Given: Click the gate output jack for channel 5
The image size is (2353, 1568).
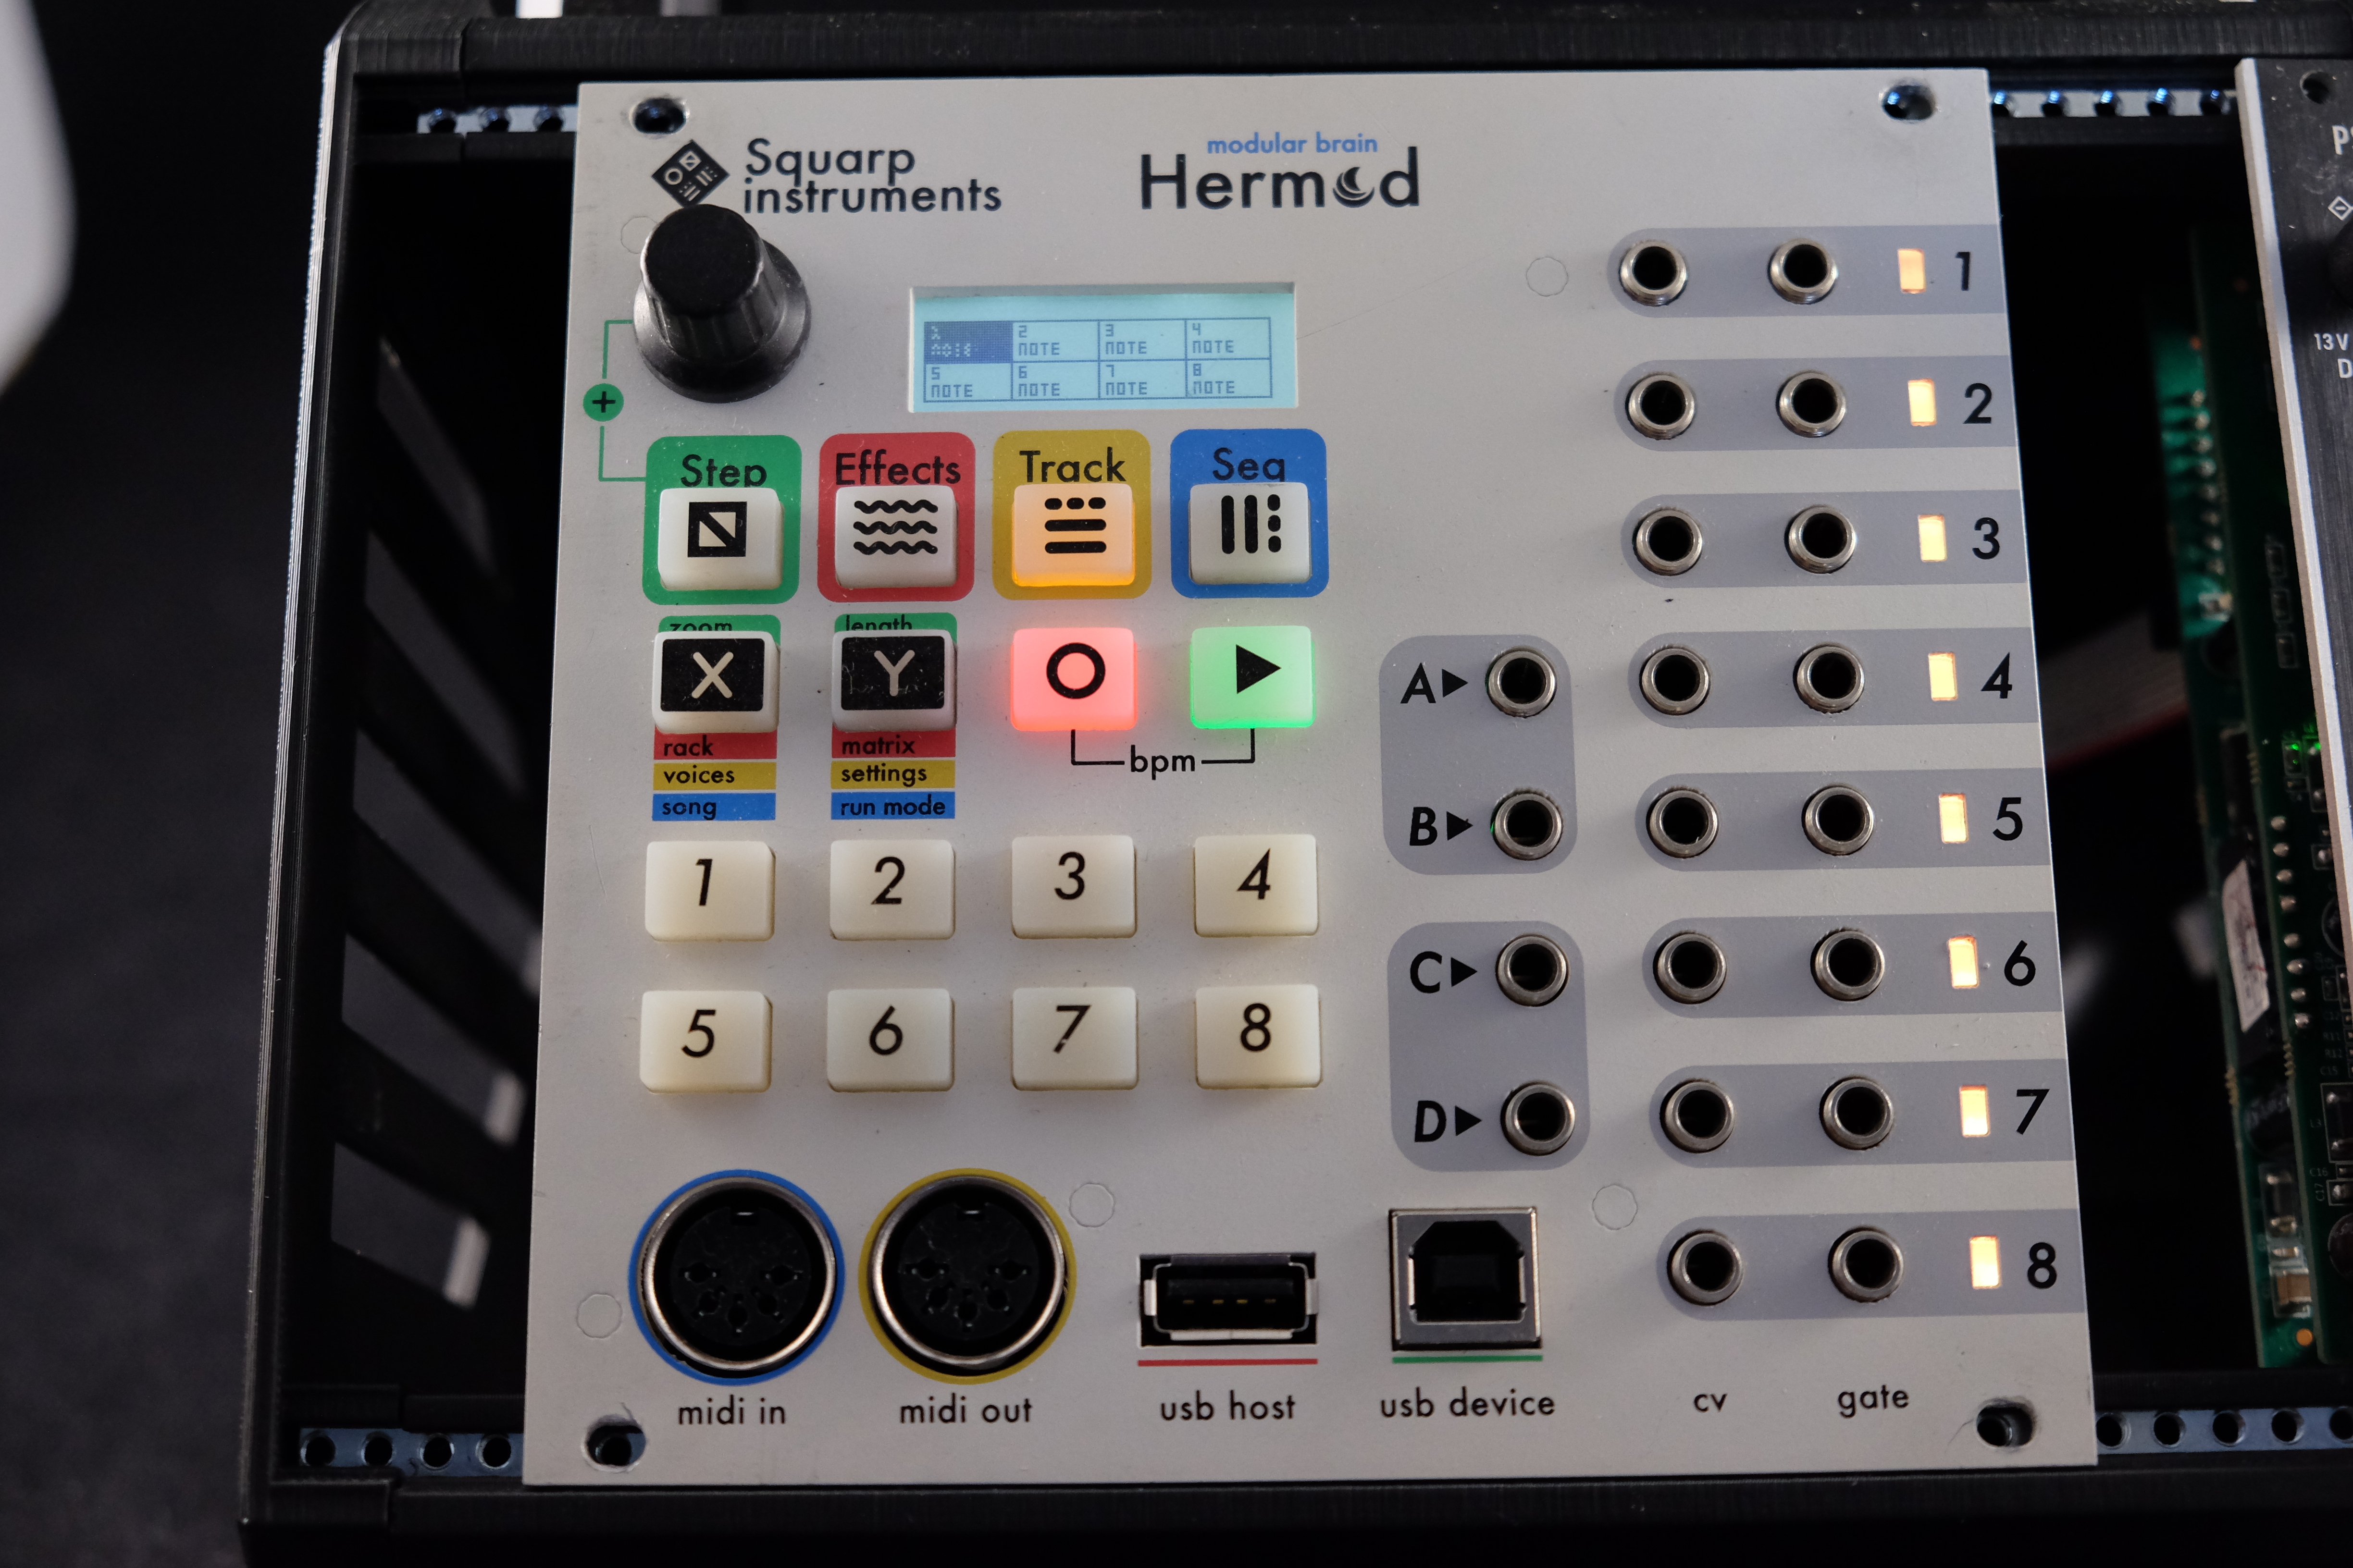Looking at the screenshot, I should point(1839,820).
